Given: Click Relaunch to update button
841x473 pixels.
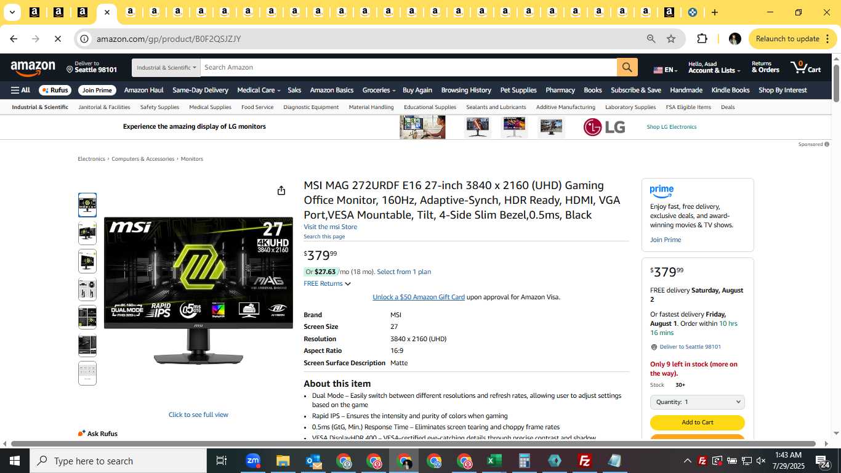Looking at the screenshot, I should click(x=793, y=39).
